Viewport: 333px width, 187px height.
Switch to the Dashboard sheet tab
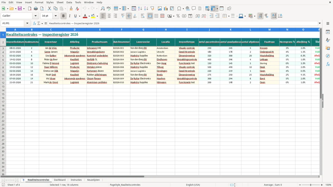pyautogui.click(x=60, y=180)
